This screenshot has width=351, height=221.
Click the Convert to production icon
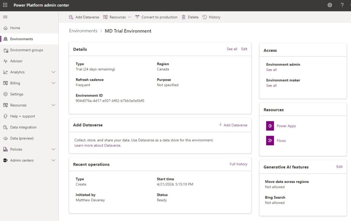[x=137, y=17]
